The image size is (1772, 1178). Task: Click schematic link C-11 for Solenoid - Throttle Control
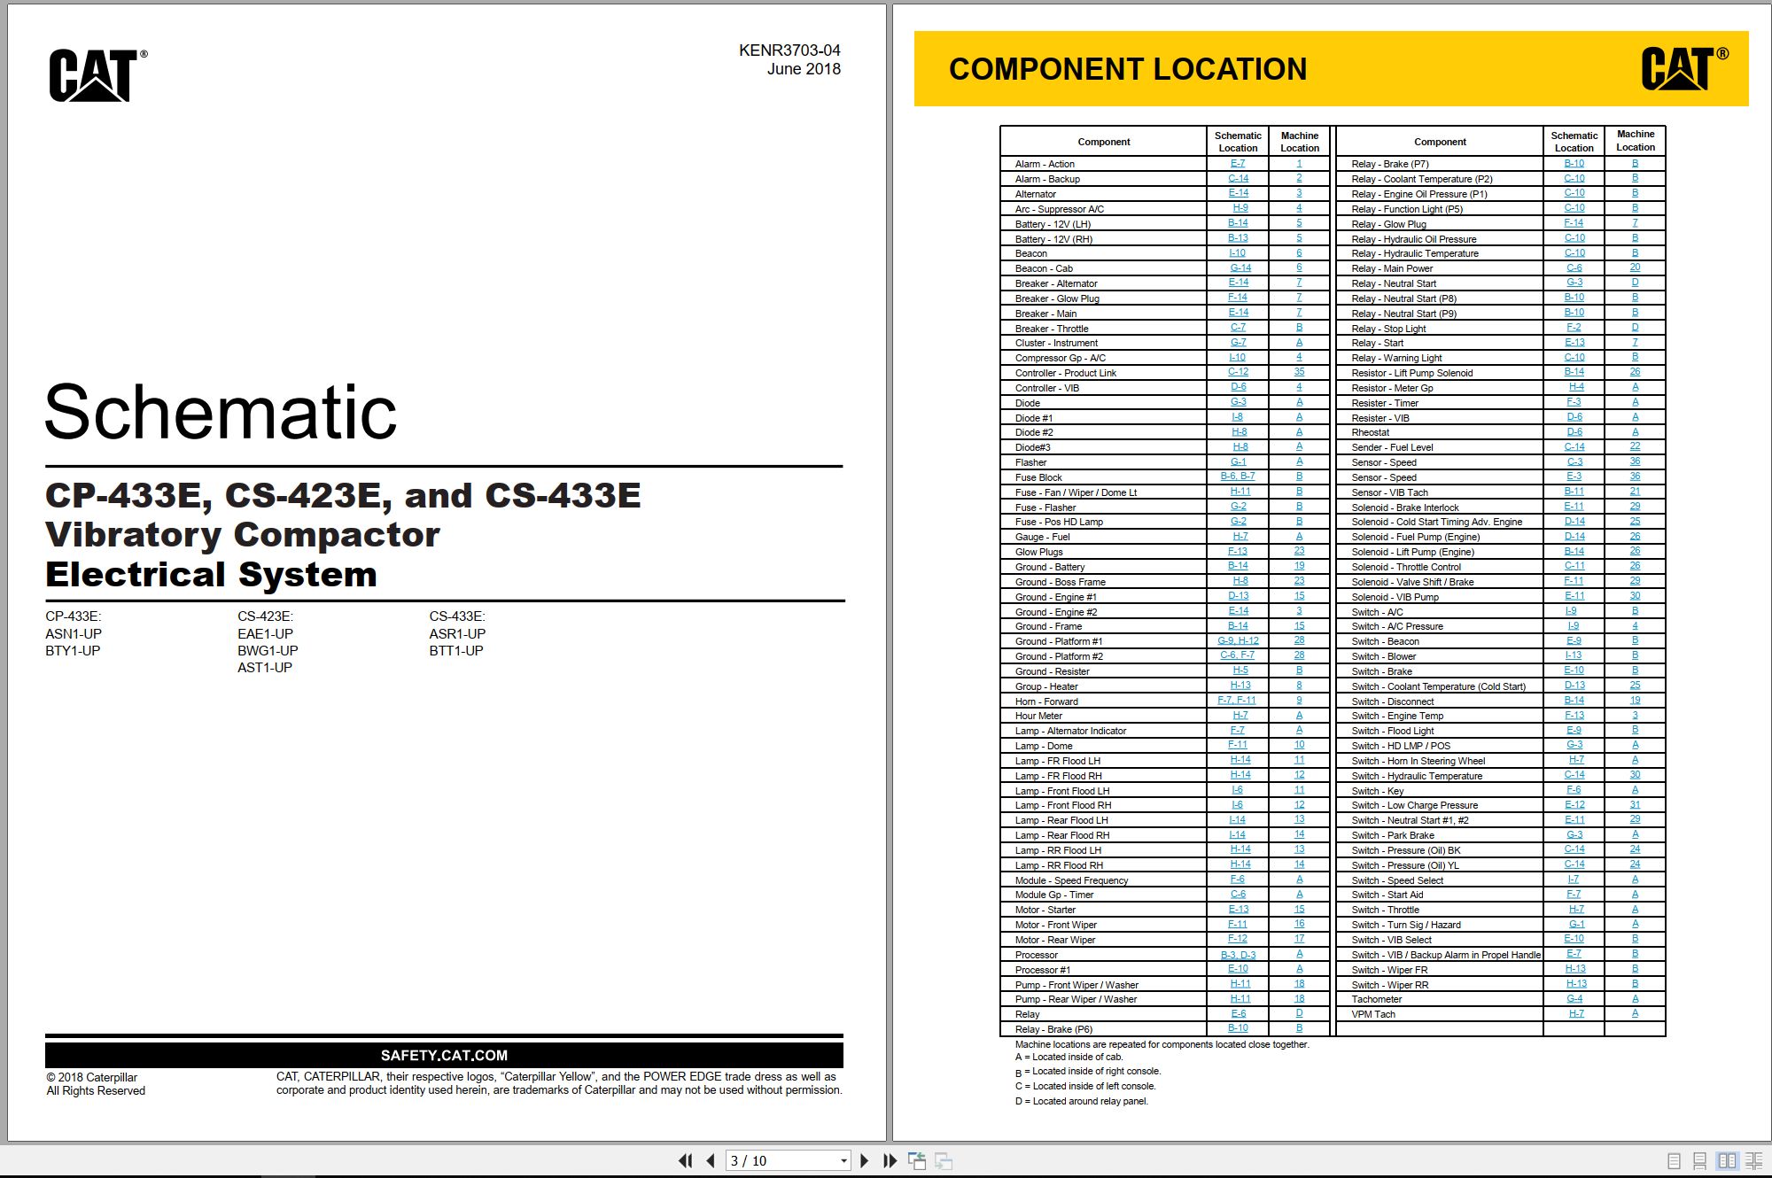coord(1574,566)
